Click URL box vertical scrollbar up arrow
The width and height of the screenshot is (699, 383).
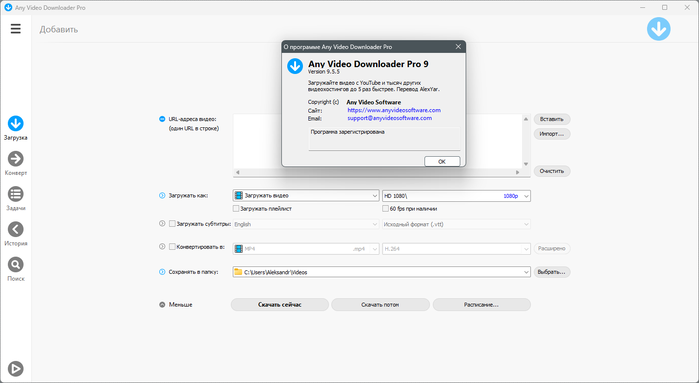526,119
